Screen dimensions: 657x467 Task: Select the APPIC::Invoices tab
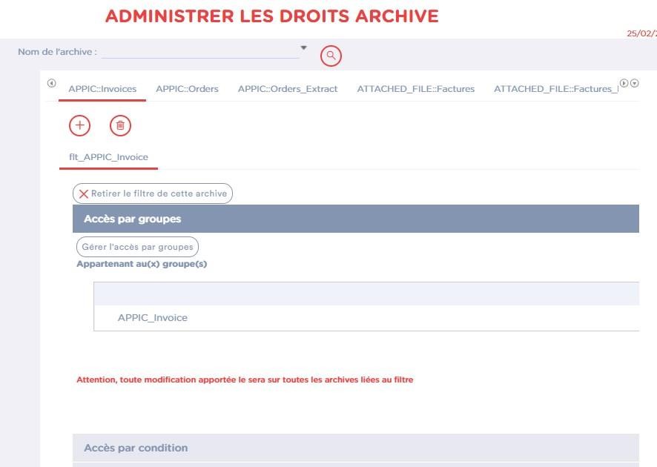point(102,89)
